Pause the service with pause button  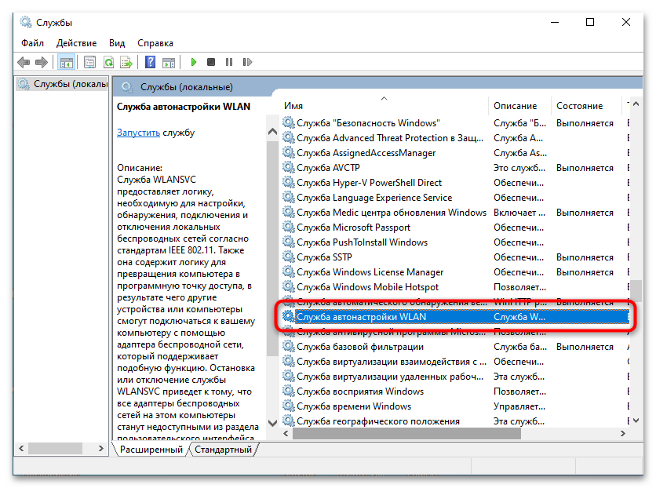coord(229,62)
